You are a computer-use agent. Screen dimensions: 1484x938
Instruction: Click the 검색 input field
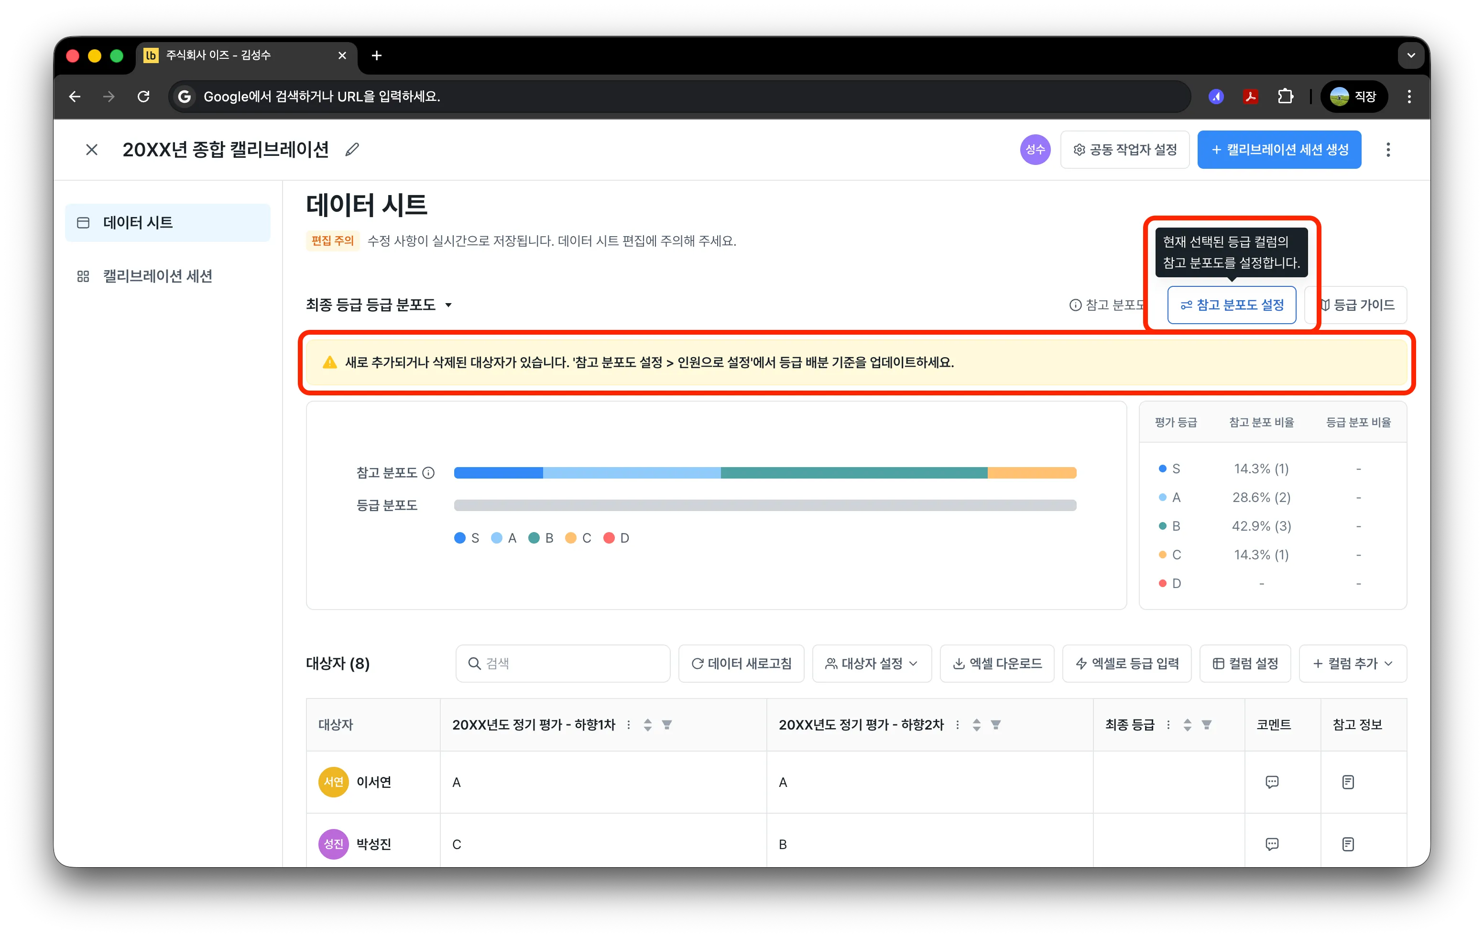563,663
